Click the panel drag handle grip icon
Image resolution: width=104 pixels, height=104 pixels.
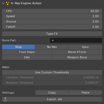(101, 3)
